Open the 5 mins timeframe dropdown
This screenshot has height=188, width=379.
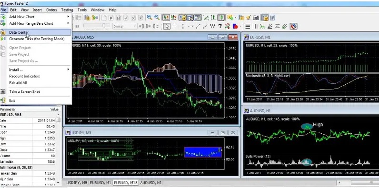(125, 26)
